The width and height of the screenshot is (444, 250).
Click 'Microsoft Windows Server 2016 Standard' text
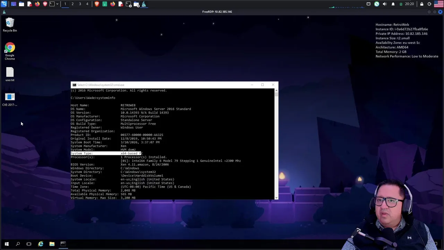tap(156, 109)
